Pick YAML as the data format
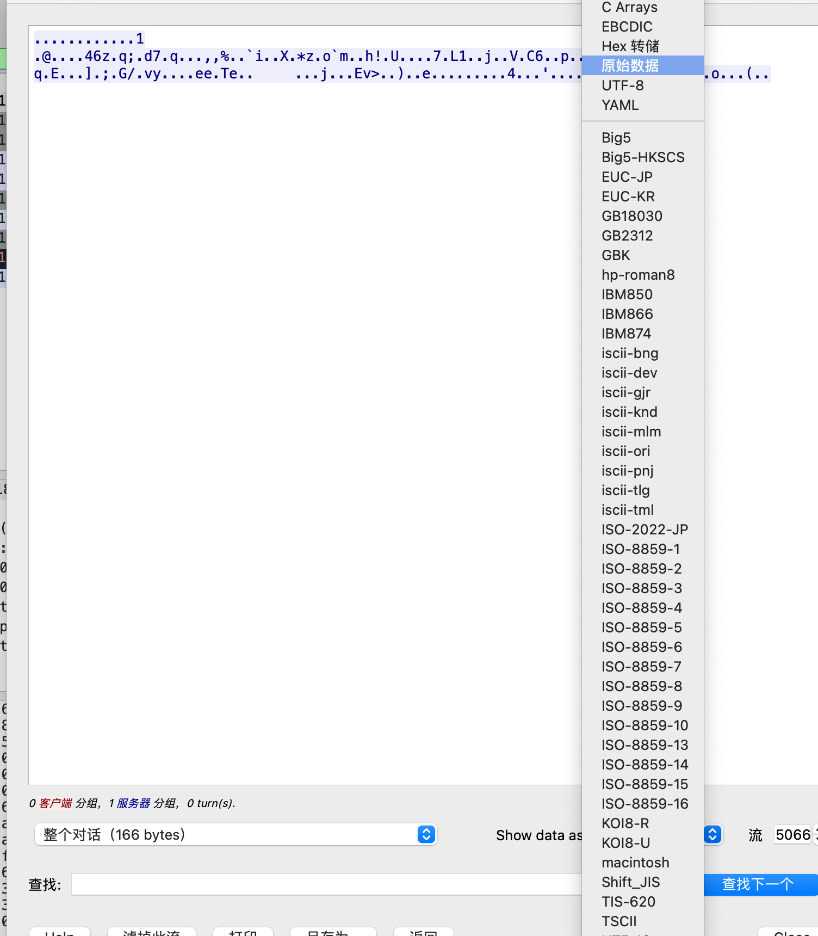Viewport: 818px width, 936px height. [619, 105]
